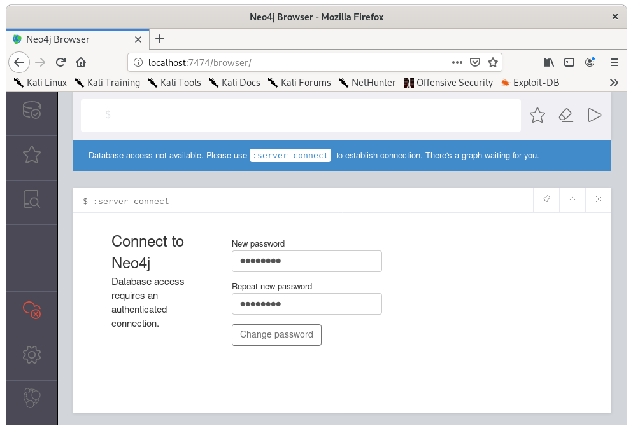Close the Neo4j Browser tab

point(138,39)
